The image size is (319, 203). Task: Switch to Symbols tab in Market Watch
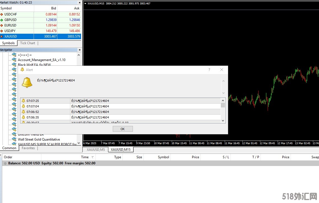[x=8, y=43]
